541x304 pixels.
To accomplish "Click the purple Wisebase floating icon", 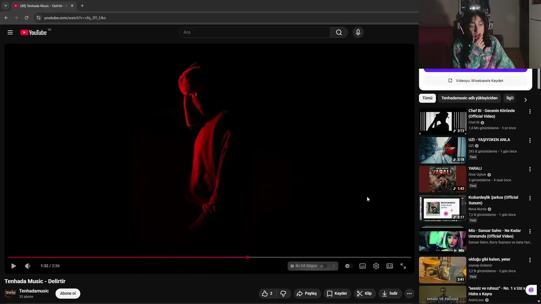I will point(531,290).
